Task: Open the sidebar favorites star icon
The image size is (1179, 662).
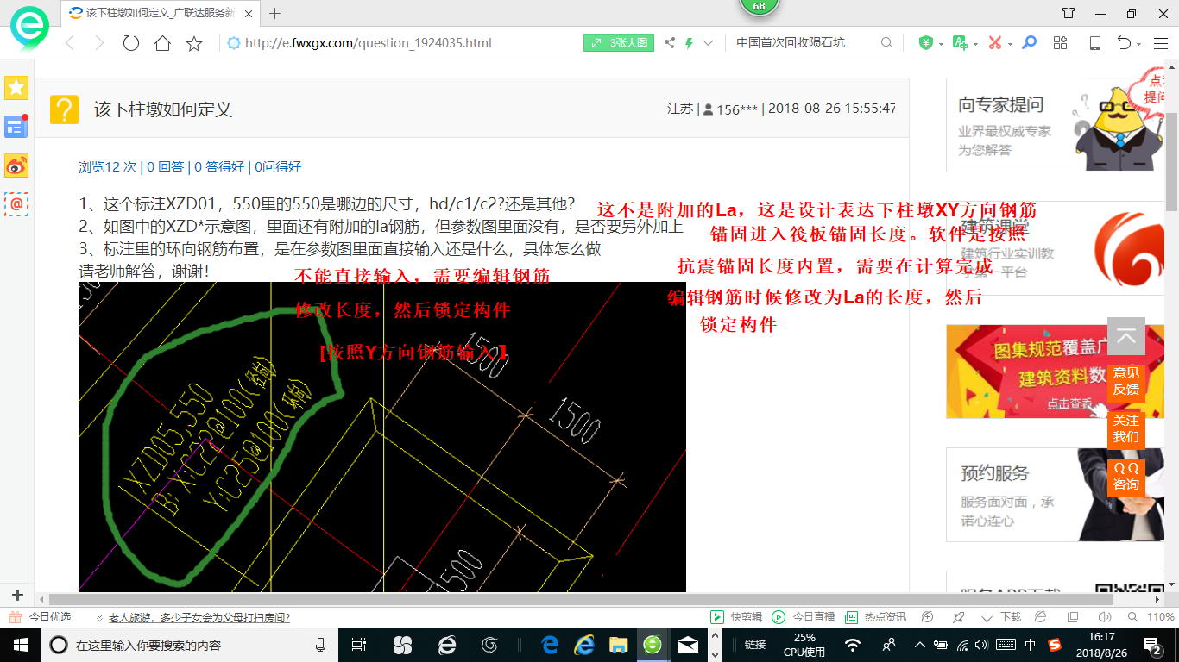Action: pos(16,88)
